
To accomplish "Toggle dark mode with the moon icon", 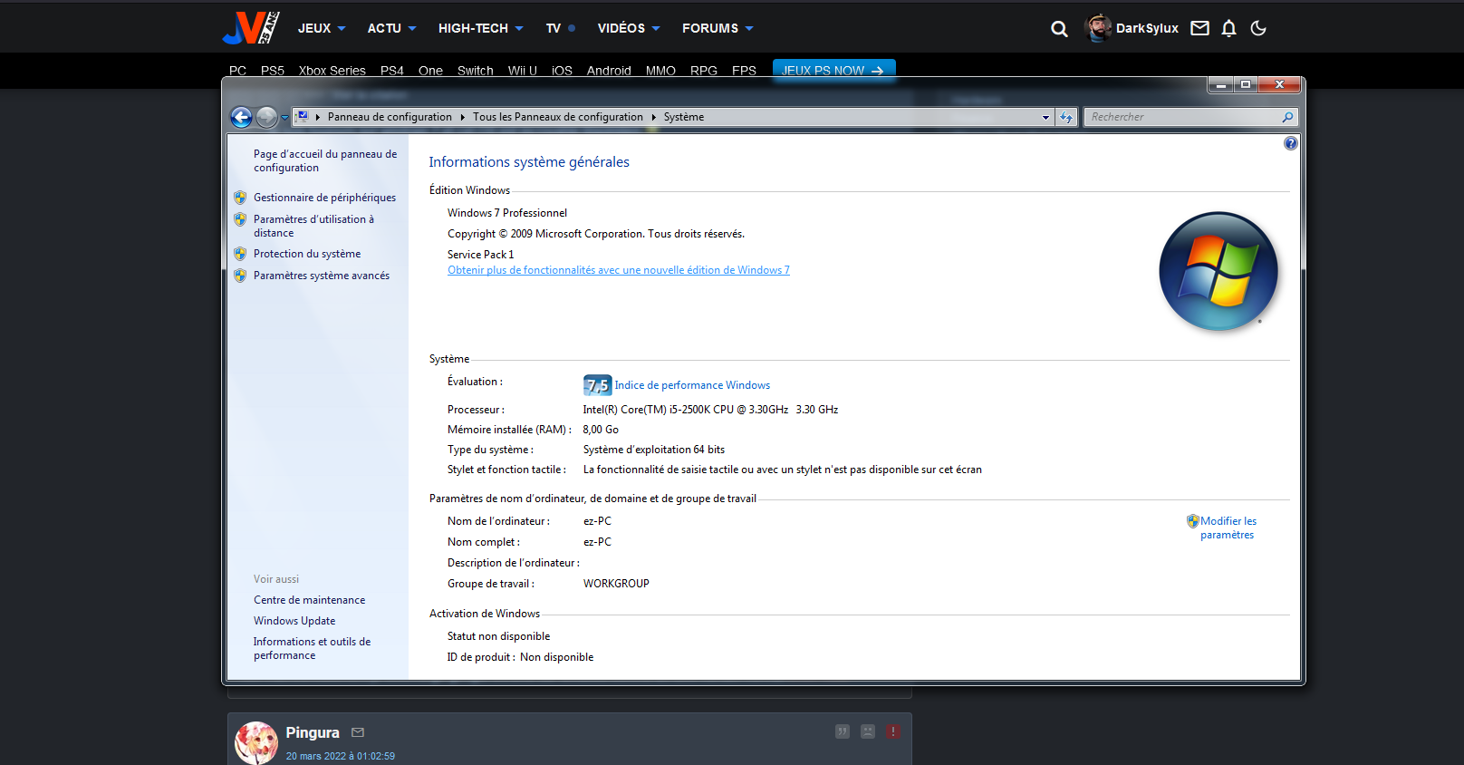I will [x=1258, y=28].
